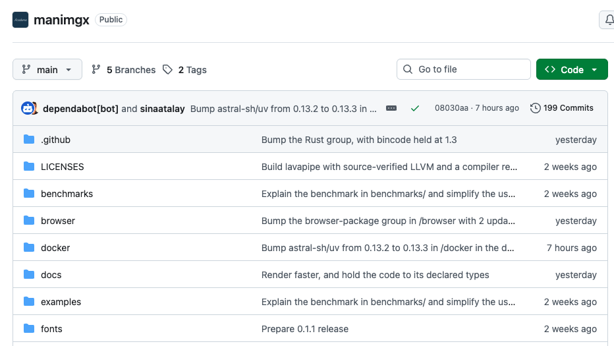The height and width of the screenshot is (346, 614).
Task: Open the docs folder
Action: (51, 275)
